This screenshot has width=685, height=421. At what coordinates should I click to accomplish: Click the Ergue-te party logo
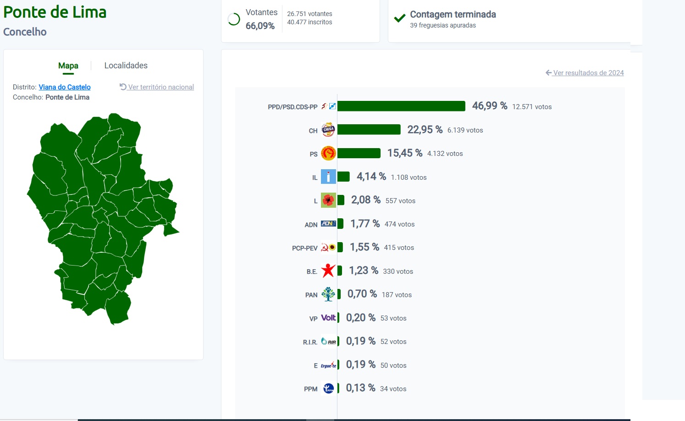(x=328, y=365)
